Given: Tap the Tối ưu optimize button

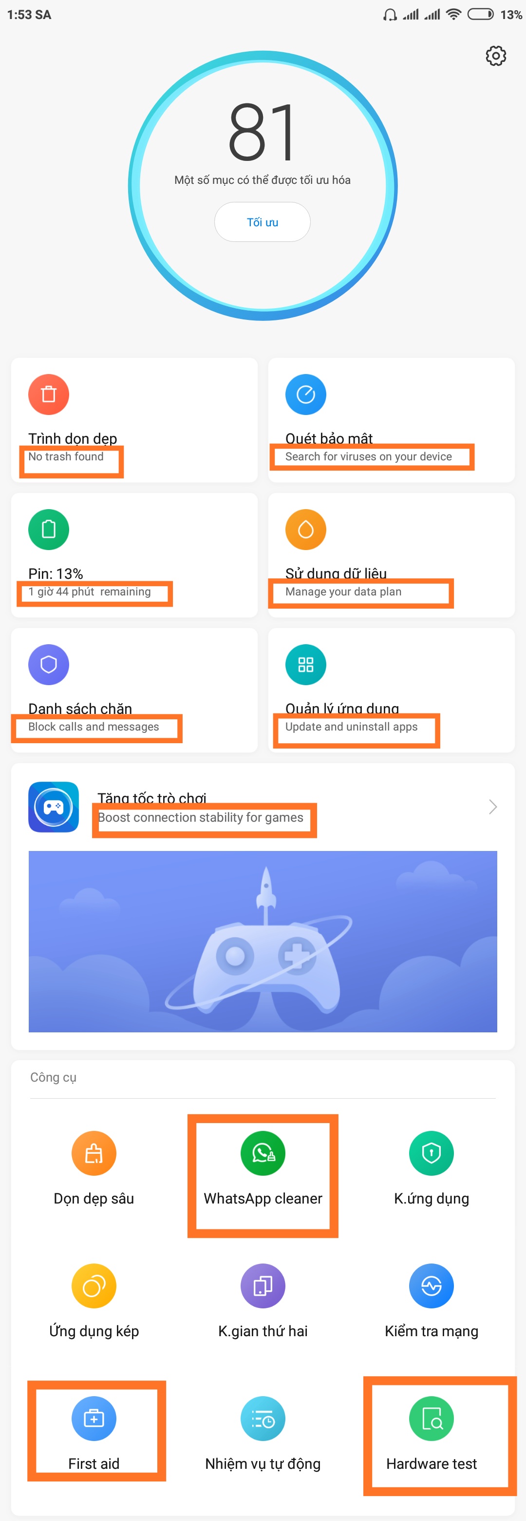Looking at the screenshot, I should (x=263, y=222).
